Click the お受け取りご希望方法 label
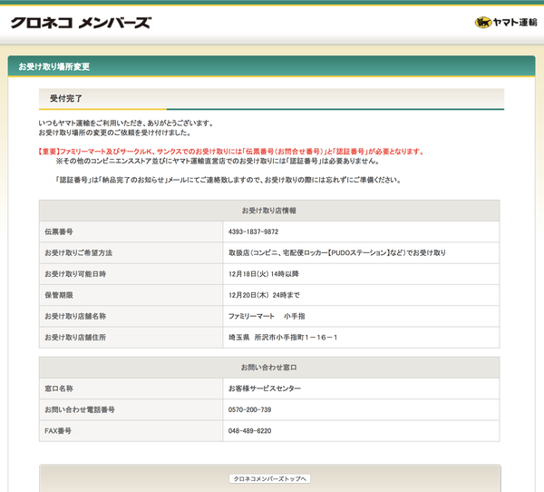The image size is (544, 492). click(78, 253)
